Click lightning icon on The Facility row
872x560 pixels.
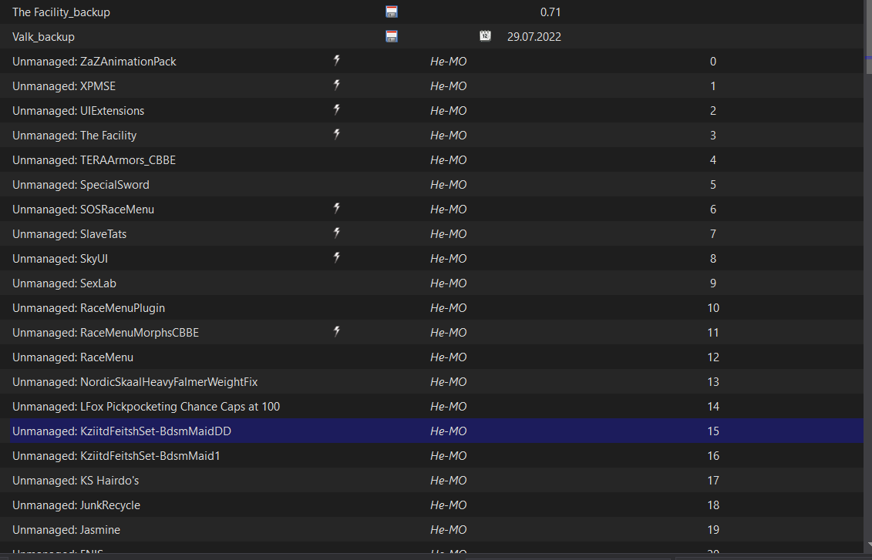[336, 135]
